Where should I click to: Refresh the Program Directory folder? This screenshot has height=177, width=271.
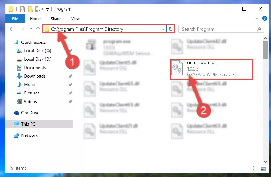point(171,29)
